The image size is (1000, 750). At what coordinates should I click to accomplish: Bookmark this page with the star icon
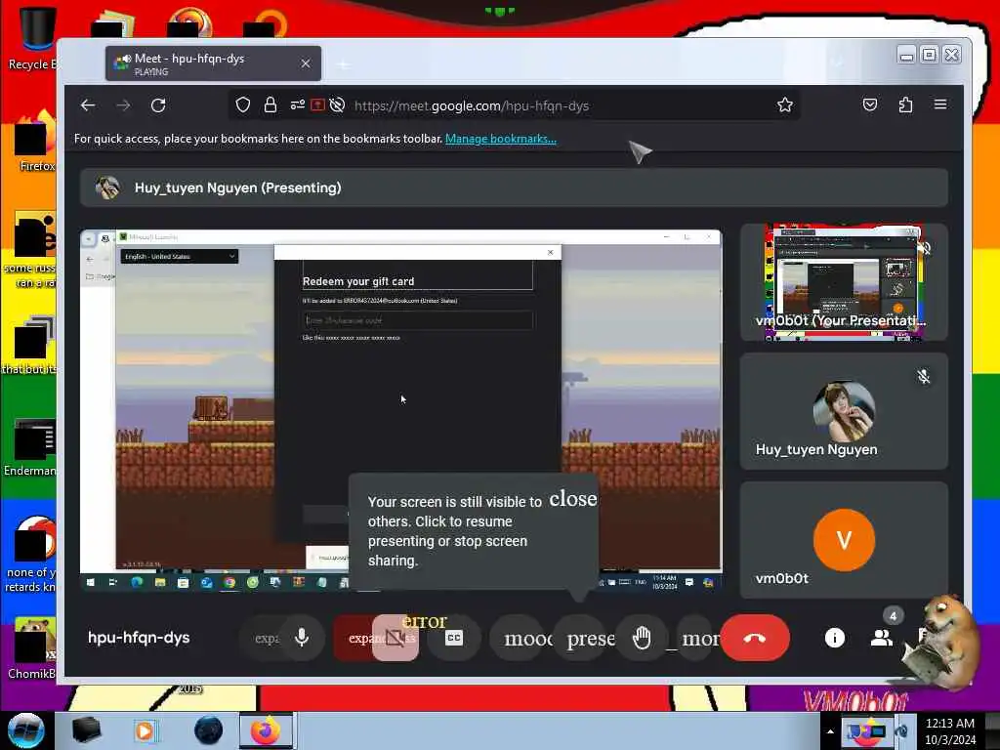pos(785,104)
